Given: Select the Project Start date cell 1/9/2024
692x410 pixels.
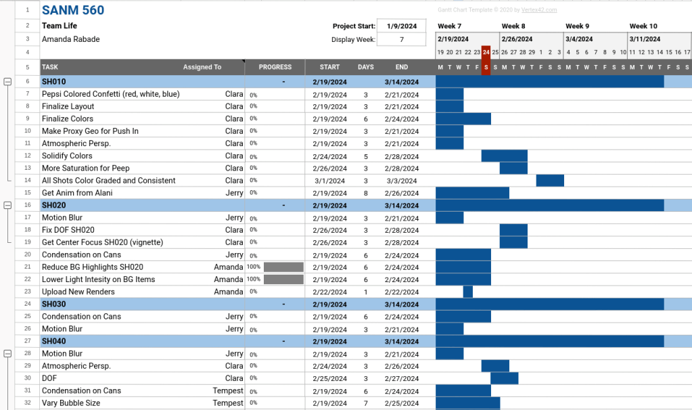Looking at the screenshot, I should click(x=401, y=26).
